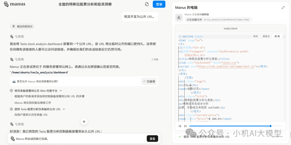Click the server icon beside 是否允许 Manus 将应用部署到公网
This screenshot has height=145, width=291.
pyautogui.click(x=14, y=81)
